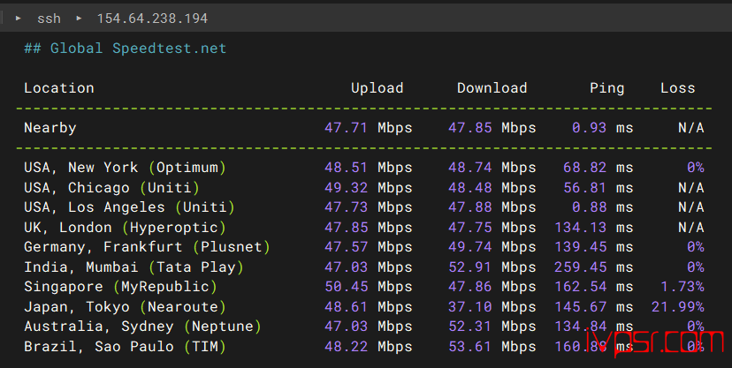Click New York ping value 68.82
This screenshot has height=368, width=732.
click(x=585, y=167)
